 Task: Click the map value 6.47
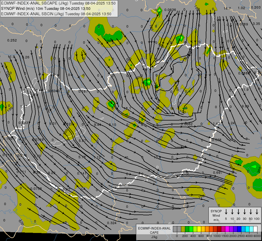(x=66, y=190)
